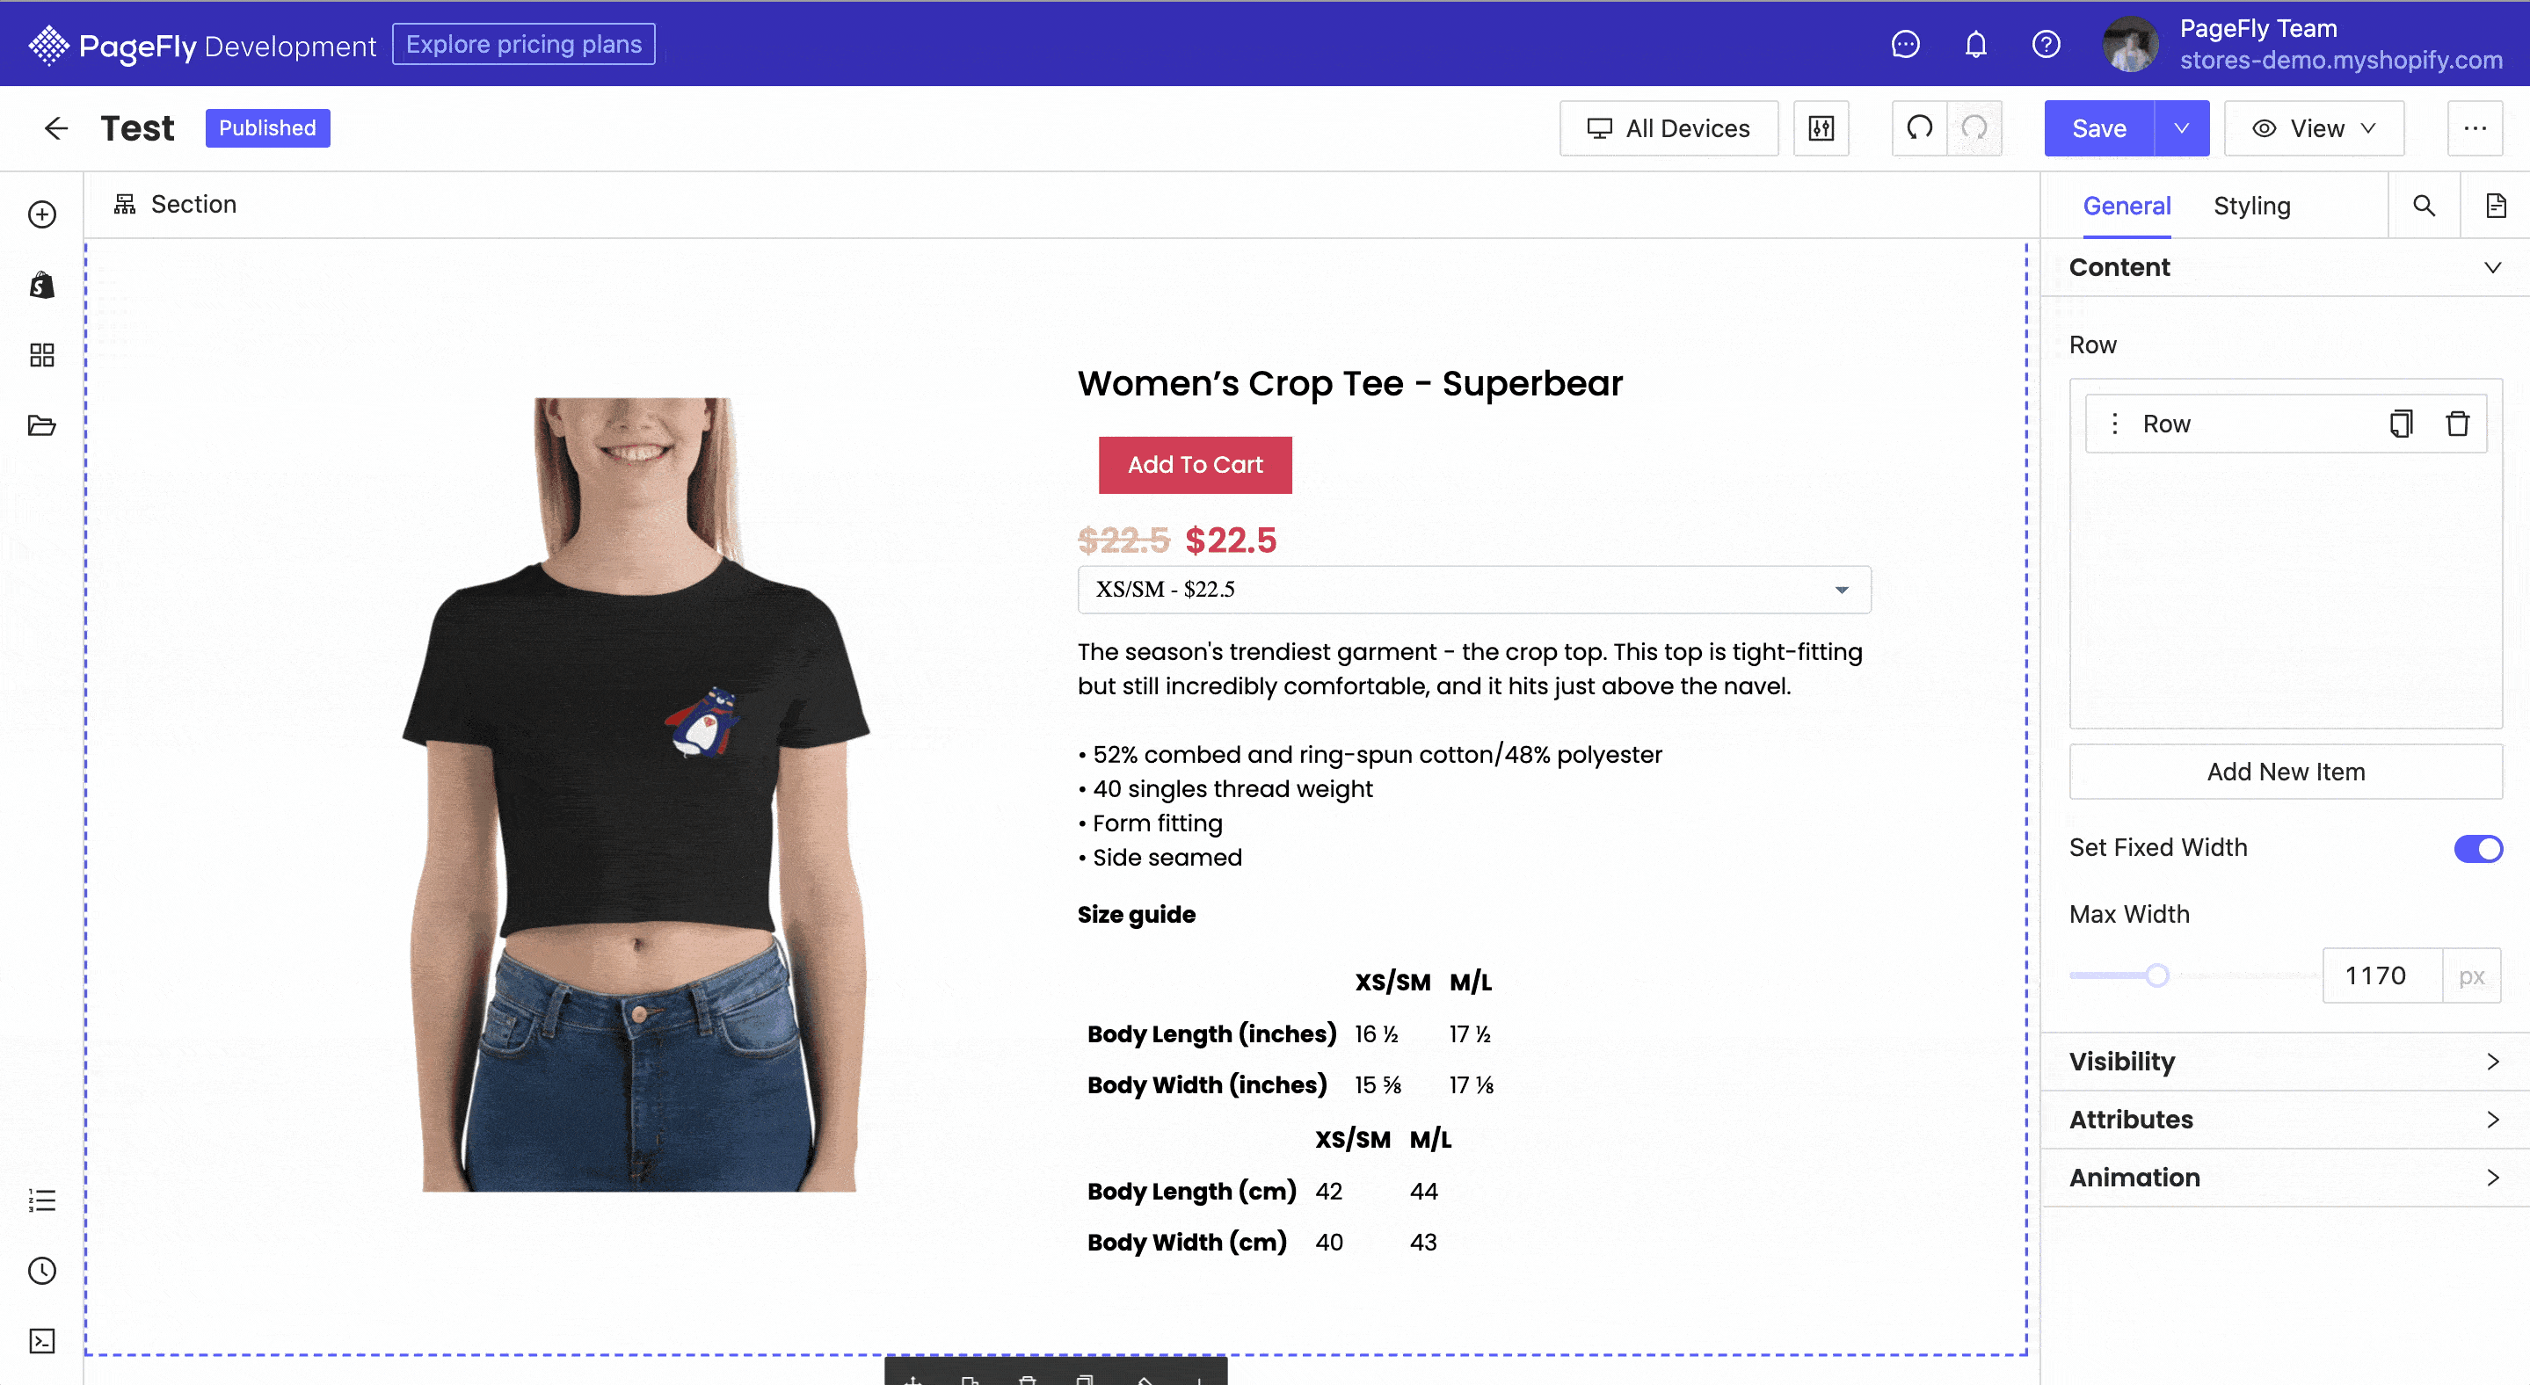Click the Shopify bag sidebar icon
2530x1385 pixels.
coord(41,285)
